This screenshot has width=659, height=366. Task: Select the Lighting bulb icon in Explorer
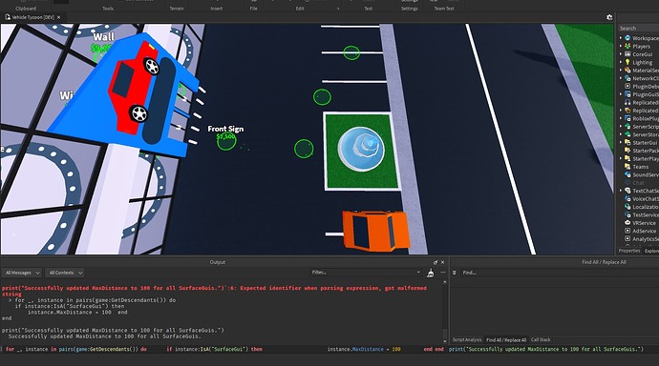click(x=627, y=62)
